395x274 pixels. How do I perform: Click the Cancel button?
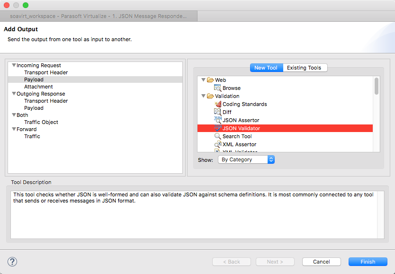322,262
